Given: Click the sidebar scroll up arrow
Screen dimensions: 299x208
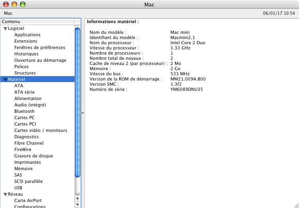Looking at the screenshot, I should click(77, 198).
